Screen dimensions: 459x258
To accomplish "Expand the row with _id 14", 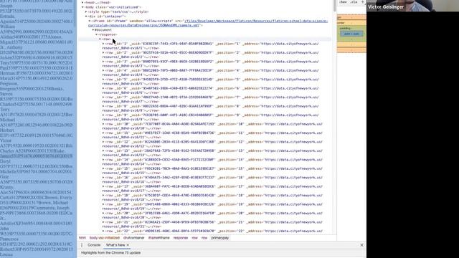I will pyautogui.click(x=103, y=160).
